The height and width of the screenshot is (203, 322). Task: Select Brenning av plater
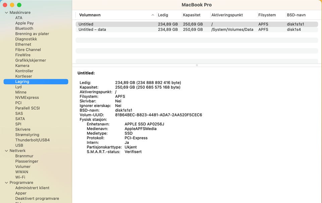[32, 34]
